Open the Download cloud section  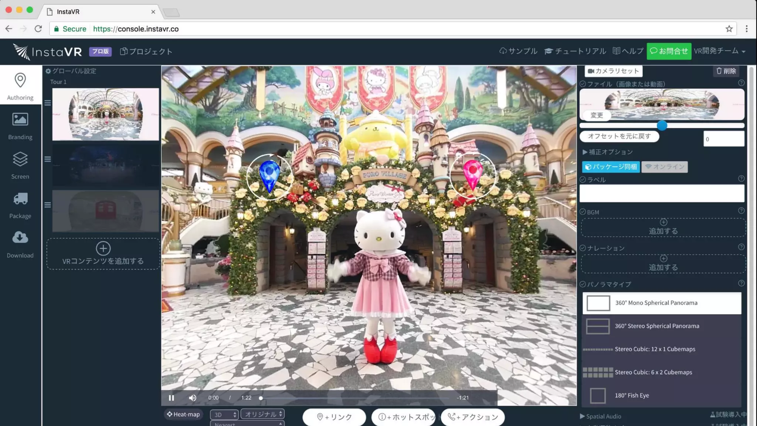tap(20, 237)
